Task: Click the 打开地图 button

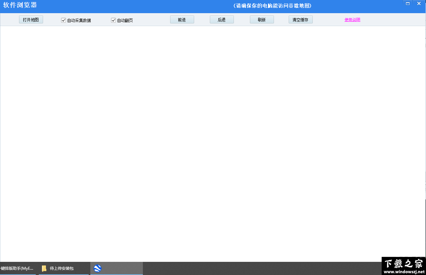Action: [31, 20]
